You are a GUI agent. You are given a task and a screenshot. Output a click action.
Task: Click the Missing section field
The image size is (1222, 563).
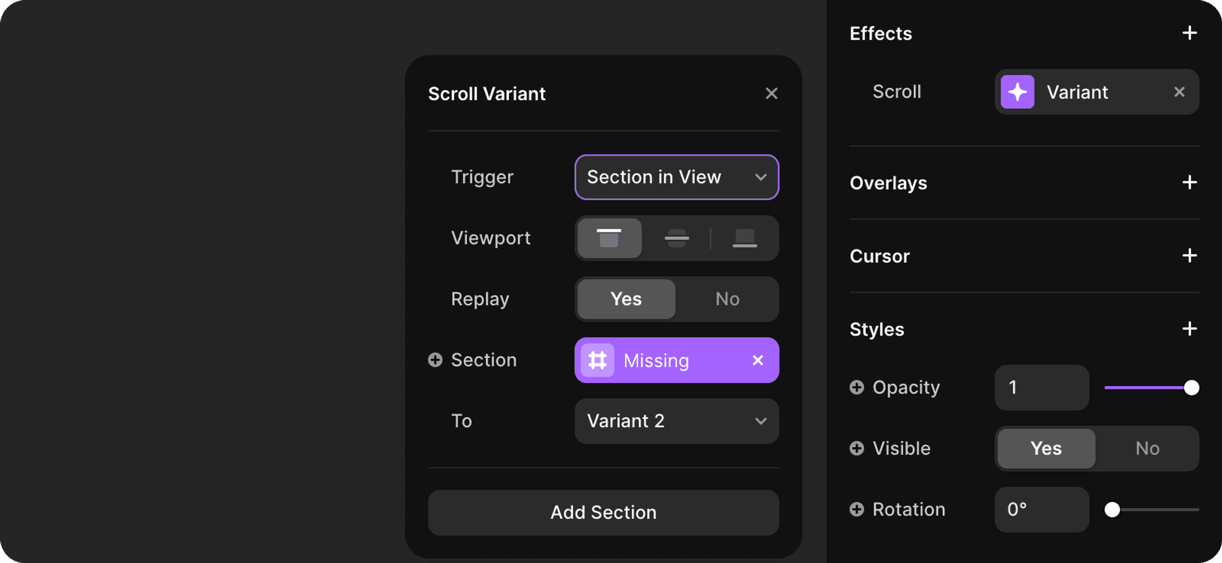tap(666, 360)
